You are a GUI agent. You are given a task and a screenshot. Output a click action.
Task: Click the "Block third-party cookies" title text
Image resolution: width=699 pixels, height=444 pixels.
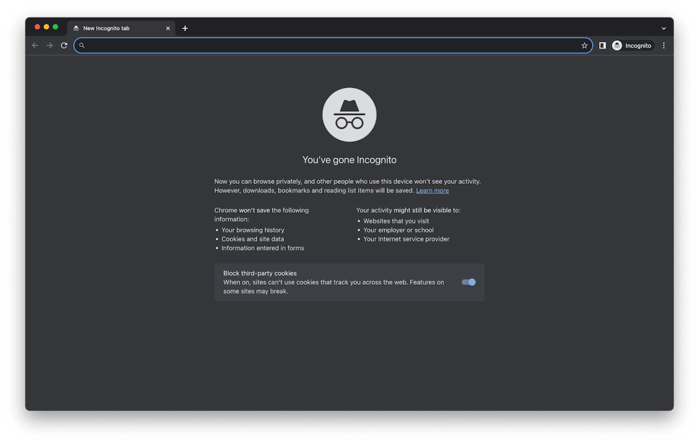260,273
